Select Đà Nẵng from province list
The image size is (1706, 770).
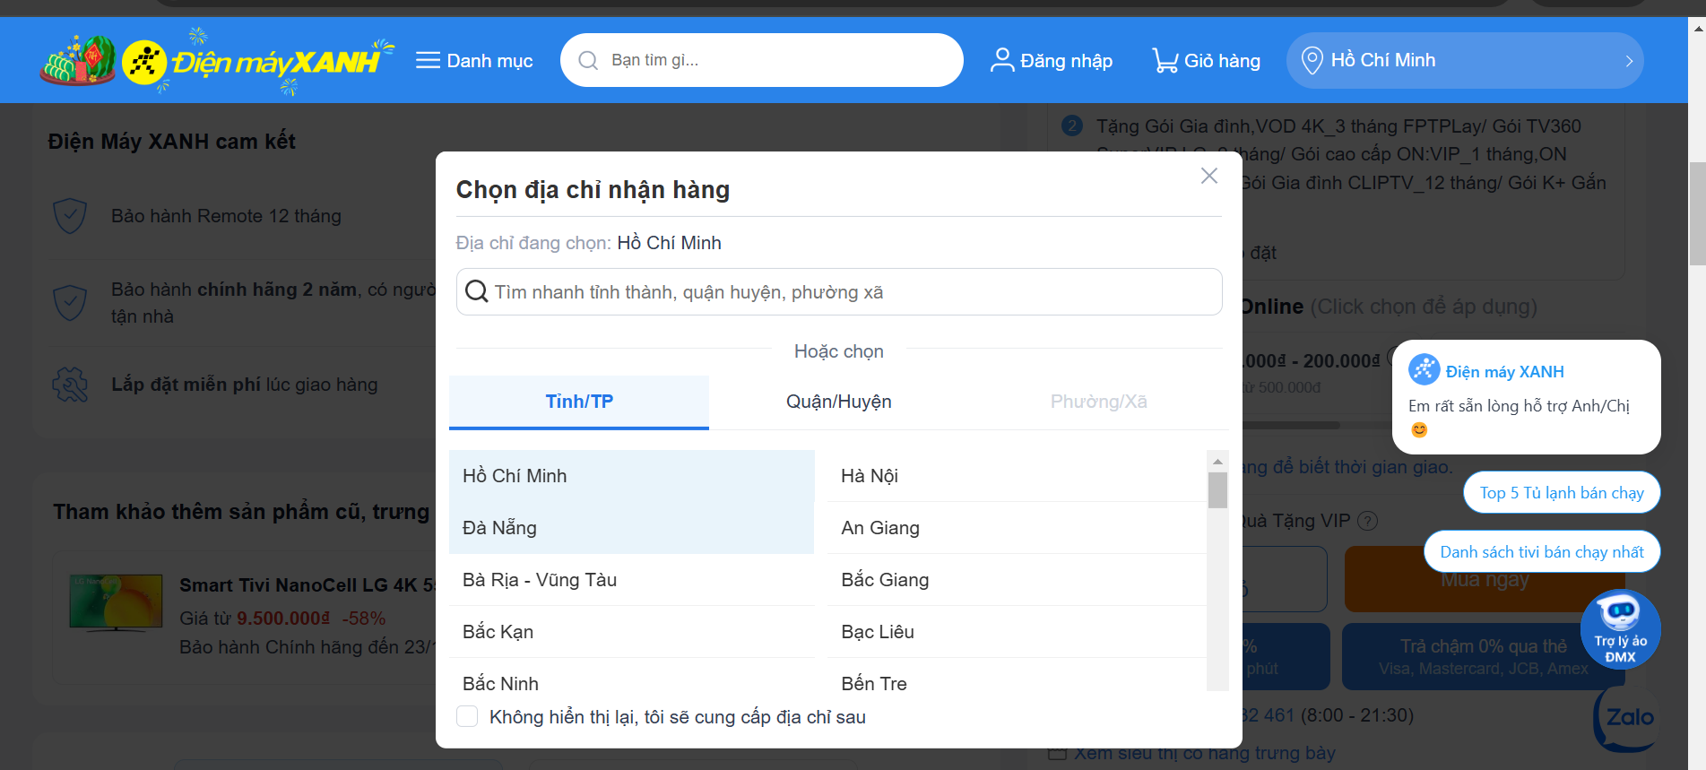click(631, 528)
